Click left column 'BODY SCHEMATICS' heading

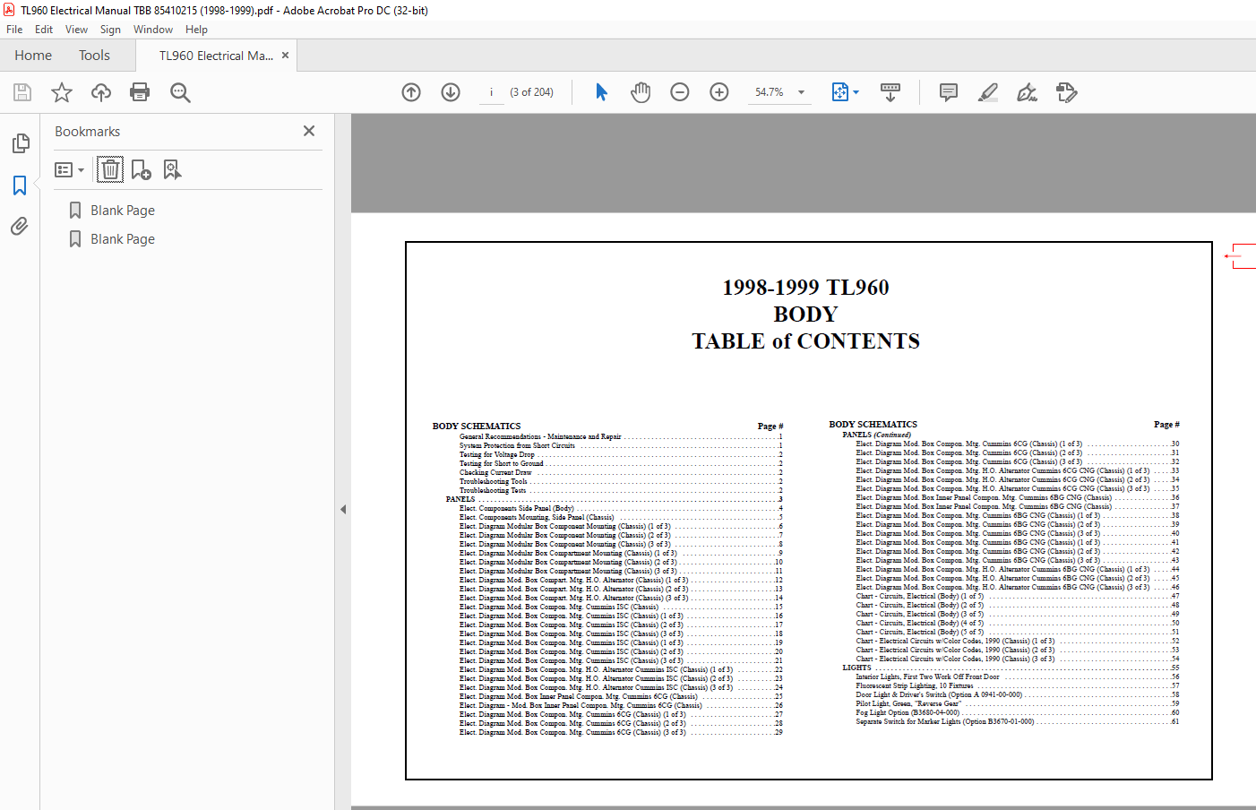[x=477, y=427]
